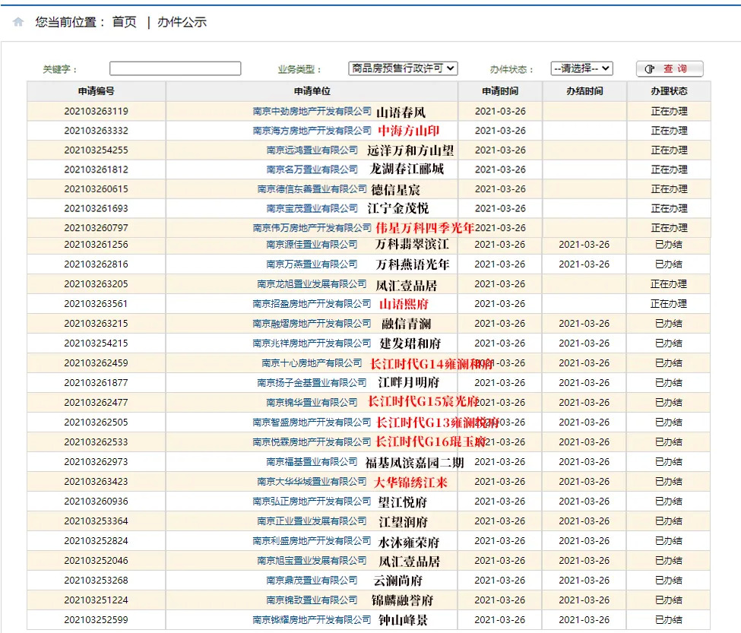Image resolution: width=741 pixels, height=633 pixels.
Task: Open 南京中劲房地产开发有限公司 link
Action: point(312,111)
